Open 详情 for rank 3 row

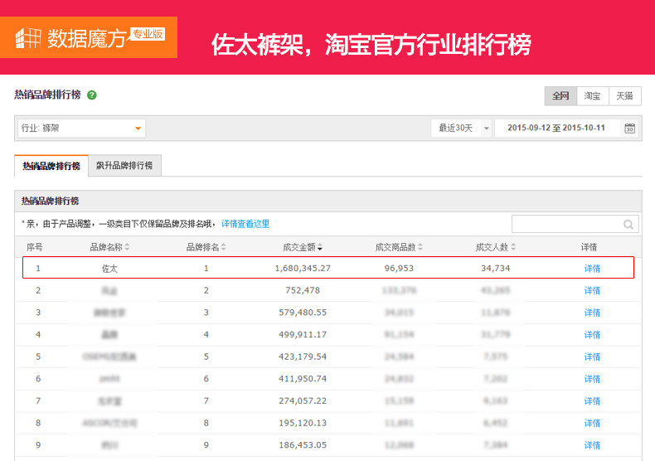click(x=592, y=313)
